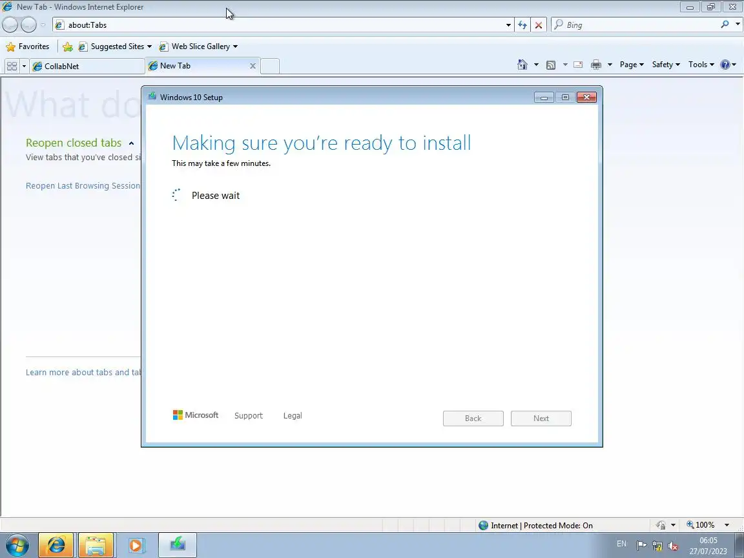Click the magnifier Search icon

[x=725, y=24]
